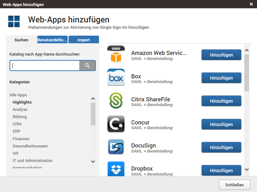
Task: Select the Highlights category
Action: pos(22,102)
